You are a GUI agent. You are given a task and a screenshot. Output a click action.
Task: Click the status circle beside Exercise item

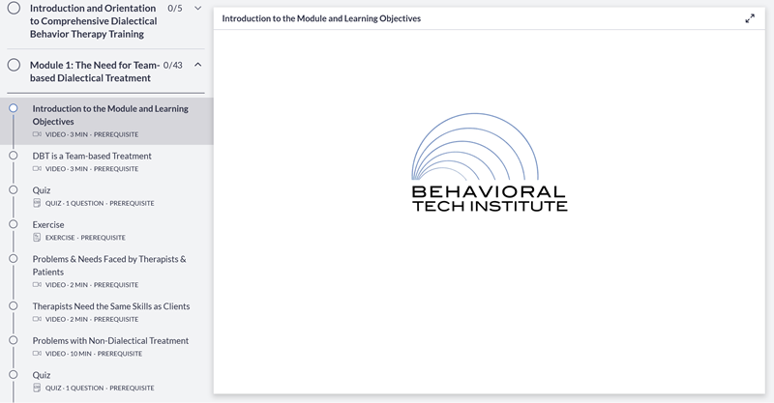click(14, 224)
